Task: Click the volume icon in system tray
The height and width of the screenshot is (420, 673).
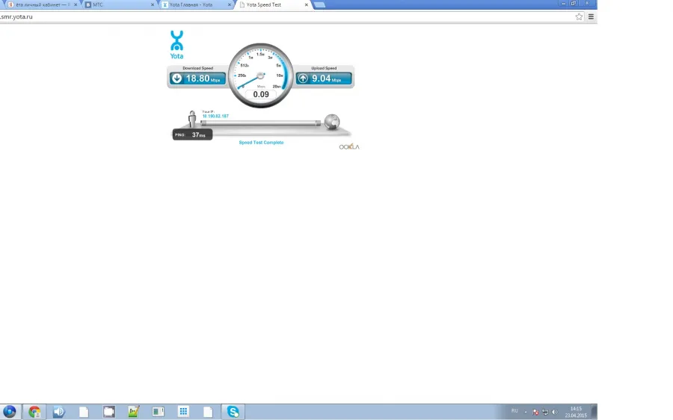Action: 555,413
